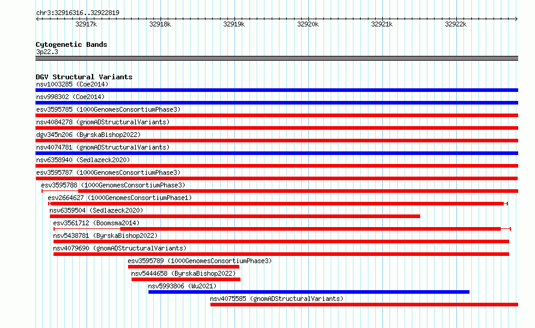The width and height of the screenshot is (535, 328).
Task: Click the red bar under nsv4084278
Action: pos(277,128)
